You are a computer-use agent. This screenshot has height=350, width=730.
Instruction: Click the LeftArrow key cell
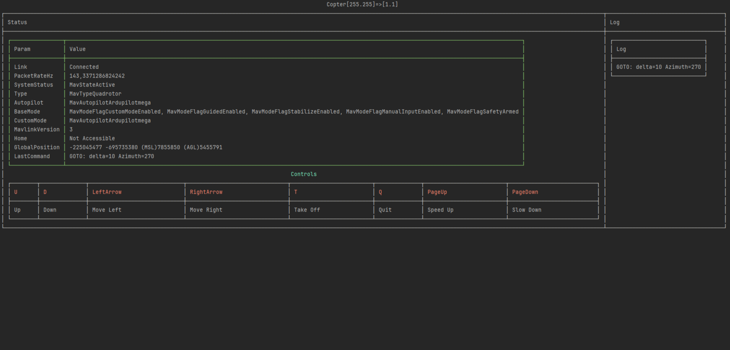click(136, 192)
